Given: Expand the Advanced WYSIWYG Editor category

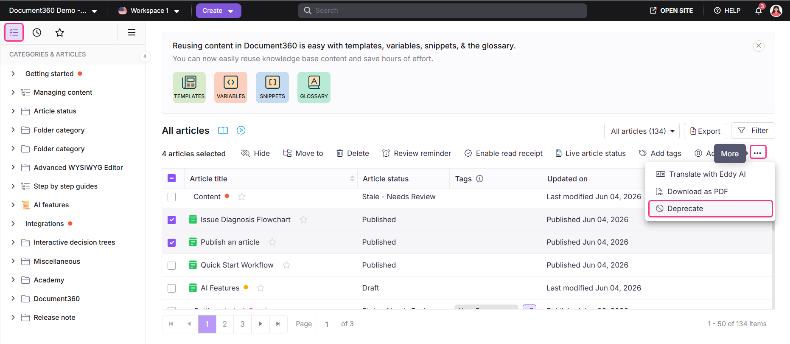Looking at the screenshot, I should coord(13,167).
